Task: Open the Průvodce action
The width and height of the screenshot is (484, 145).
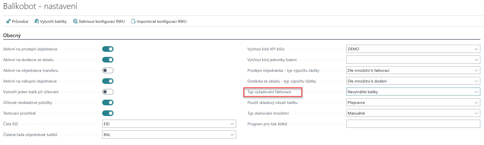Action: 17,21
